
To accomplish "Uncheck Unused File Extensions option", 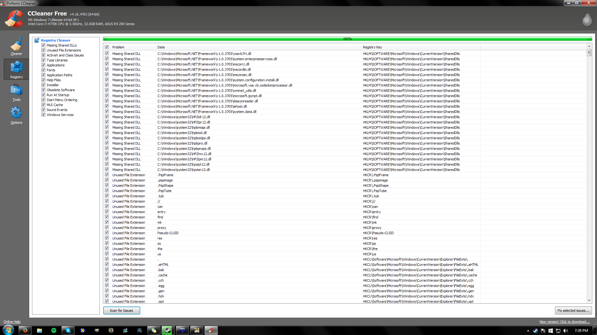I will [x=44, y=50].
